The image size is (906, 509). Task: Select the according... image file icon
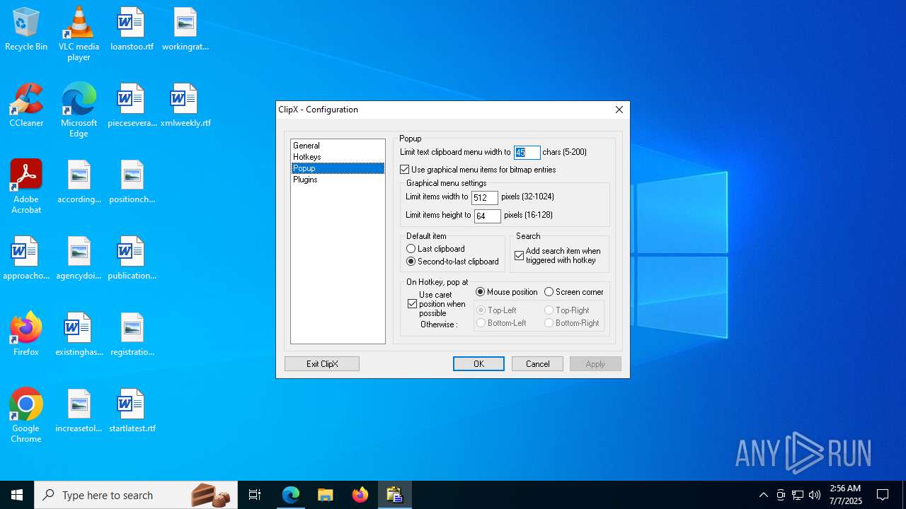click(x=79, y=182)
